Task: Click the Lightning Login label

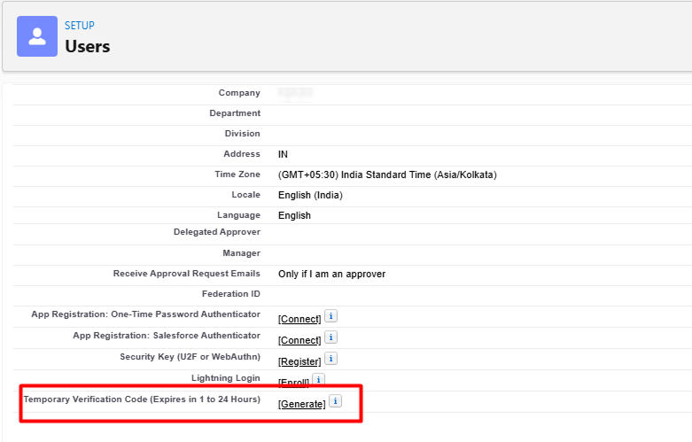Action: 226,378
